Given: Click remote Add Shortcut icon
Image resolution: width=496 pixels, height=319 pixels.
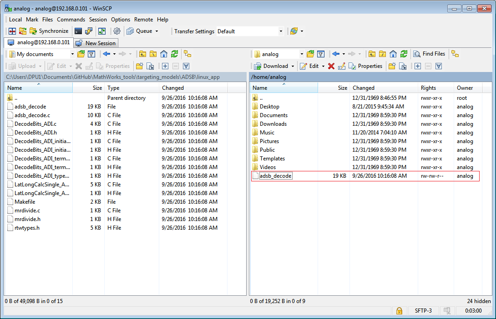Looking at the screenshot, I should tap(403, 66).
